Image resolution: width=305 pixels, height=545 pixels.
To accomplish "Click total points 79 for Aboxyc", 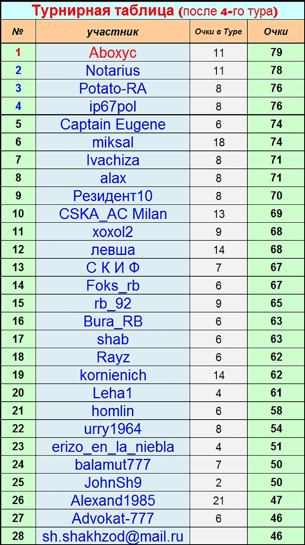I will [x=276, y=53].
